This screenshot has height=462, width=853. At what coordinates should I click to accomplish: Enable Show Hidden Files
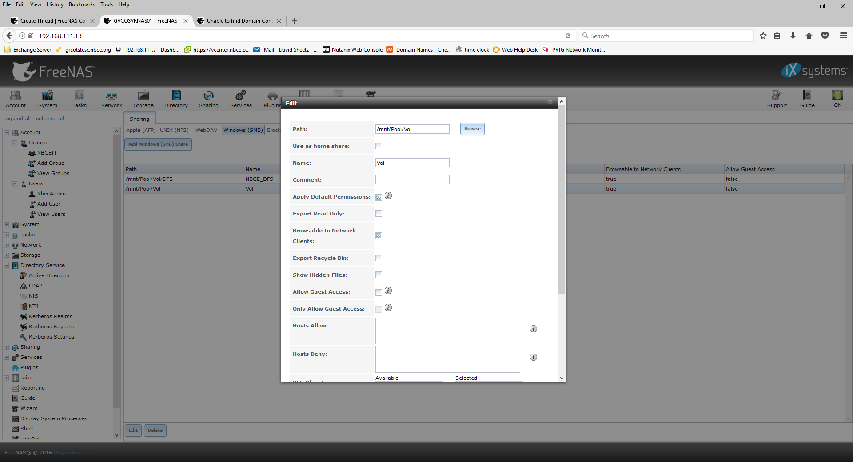(x=379, y=275)
